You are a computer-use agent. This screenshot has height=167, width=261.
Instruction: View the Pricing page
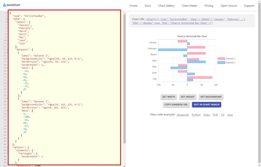pos(209,6)
